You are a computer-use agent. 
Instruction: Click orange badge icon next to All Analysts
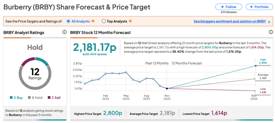pos(93,21)
